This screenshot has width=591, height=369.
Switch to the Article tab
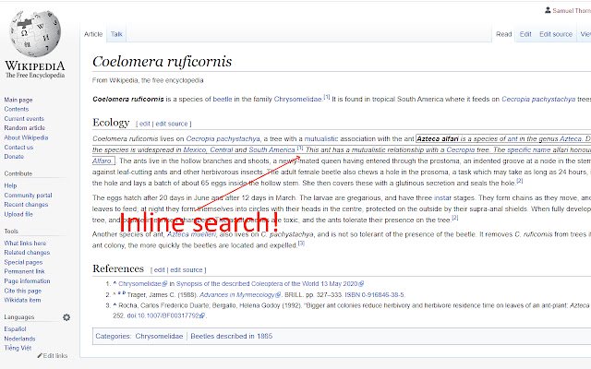93,34
